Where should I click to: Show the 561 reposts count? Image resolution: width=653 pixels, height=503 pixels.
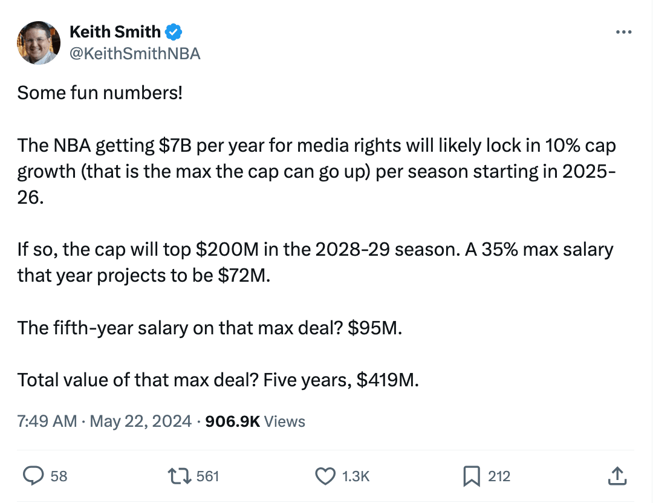[207, 476]
